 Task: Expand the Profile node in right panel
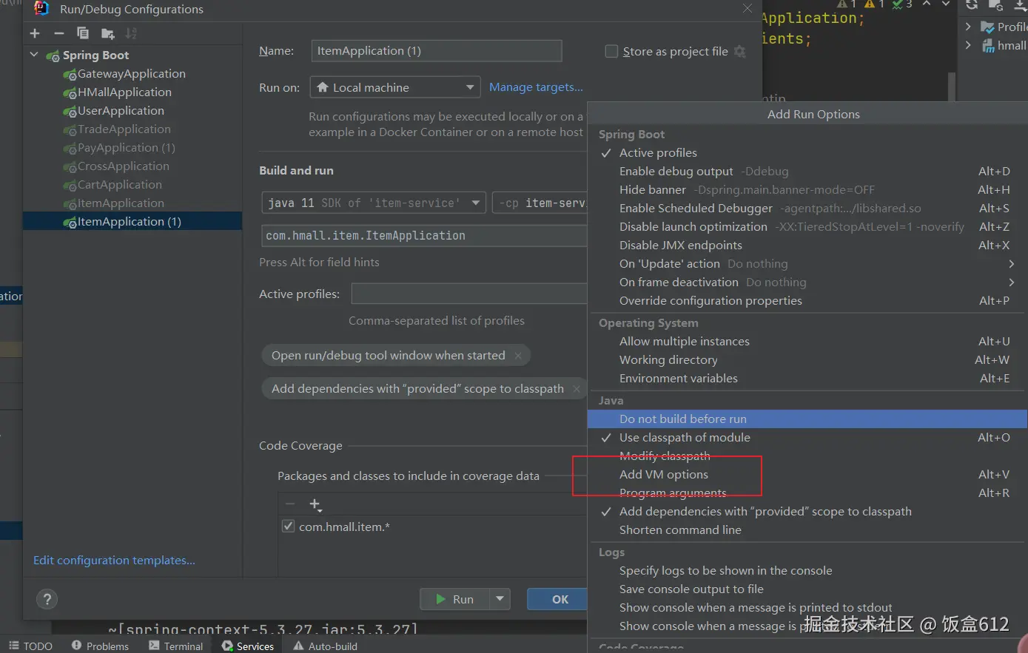(968, 27)
